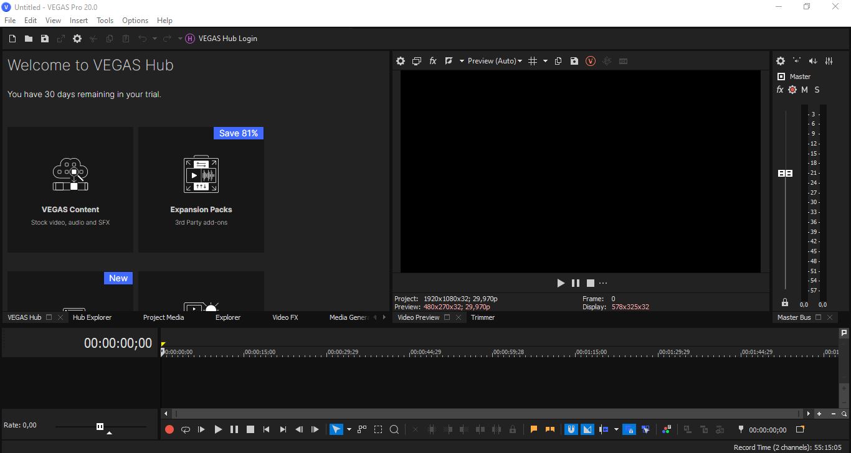Solo the Master bus with S

pos(817,90)
